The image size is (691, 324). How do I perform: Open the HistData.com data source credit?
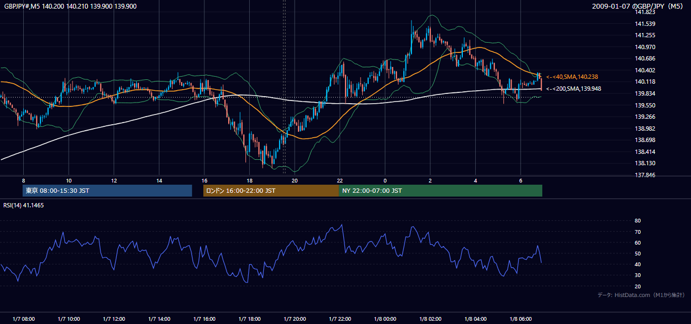click(641, 295)
